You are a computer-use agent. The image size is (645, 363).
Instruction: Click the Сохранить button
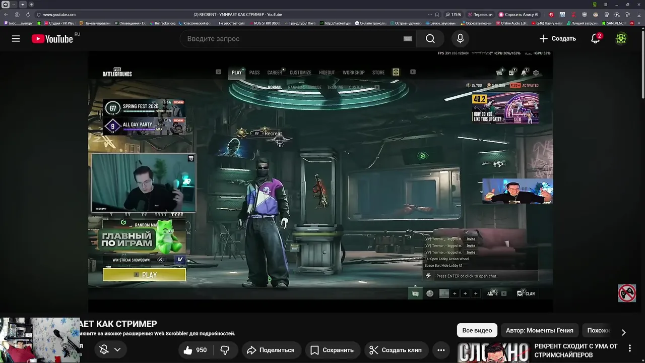click(332, 350)
